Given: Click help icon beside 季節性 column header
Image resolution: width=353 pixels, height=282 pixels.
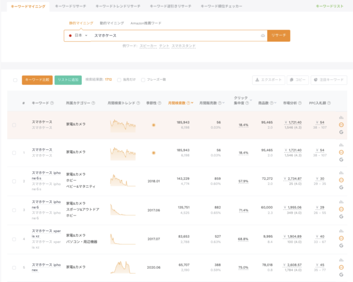Looking at the screenshot, I should point(160,103).
